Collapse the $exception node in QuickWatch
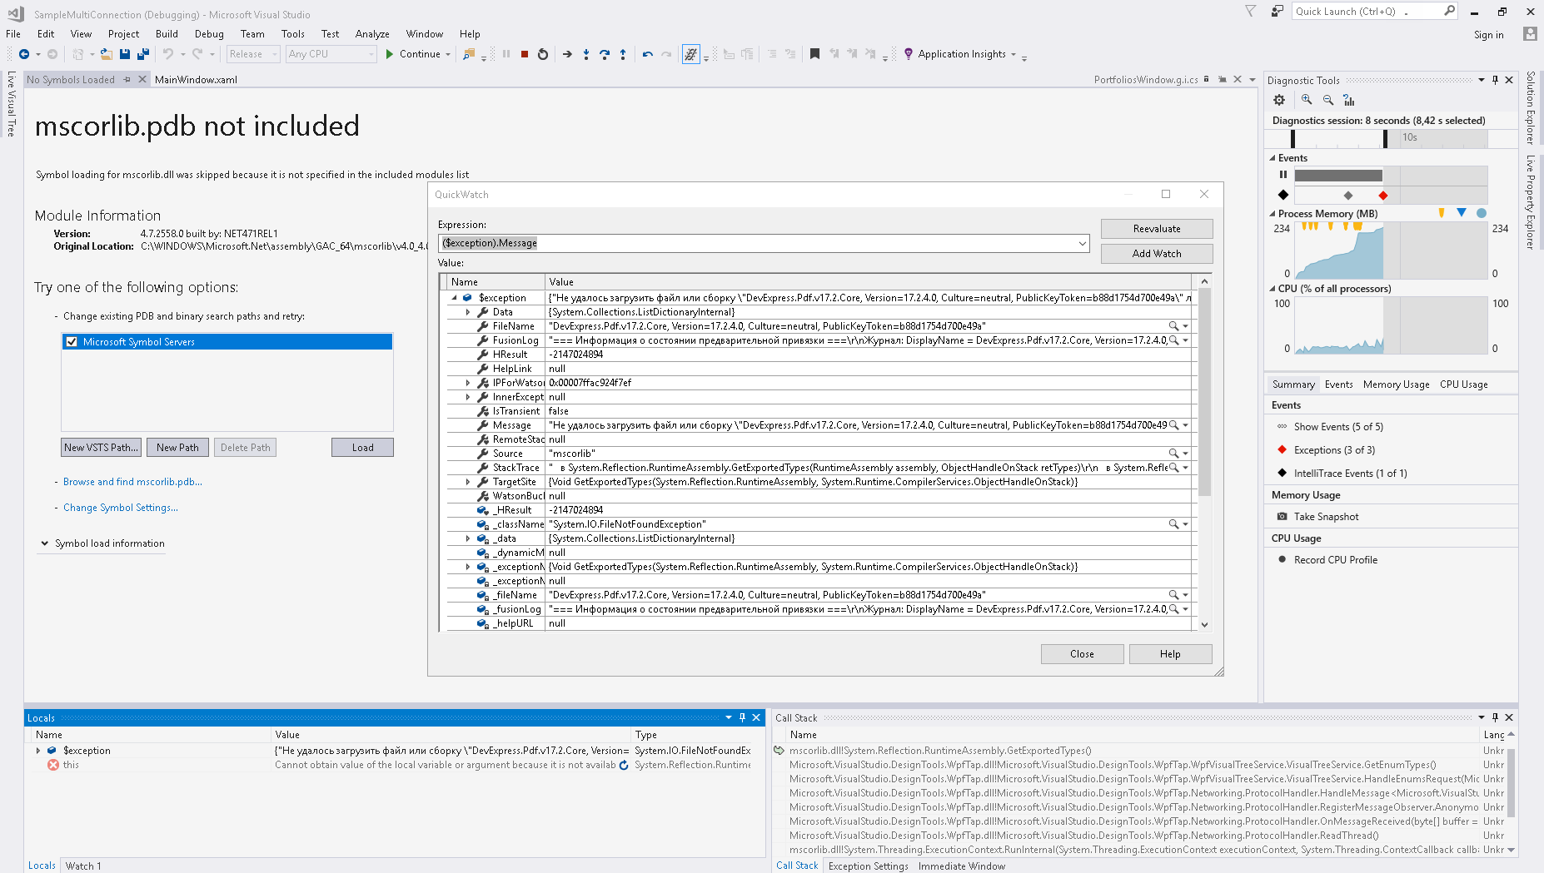The image size is (1544, 873). (x=454, y=298)
